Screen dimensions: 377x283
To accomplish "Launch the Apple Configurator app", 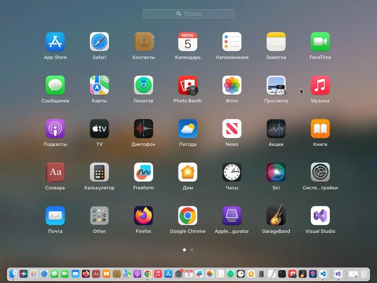I will coord(232,216).
